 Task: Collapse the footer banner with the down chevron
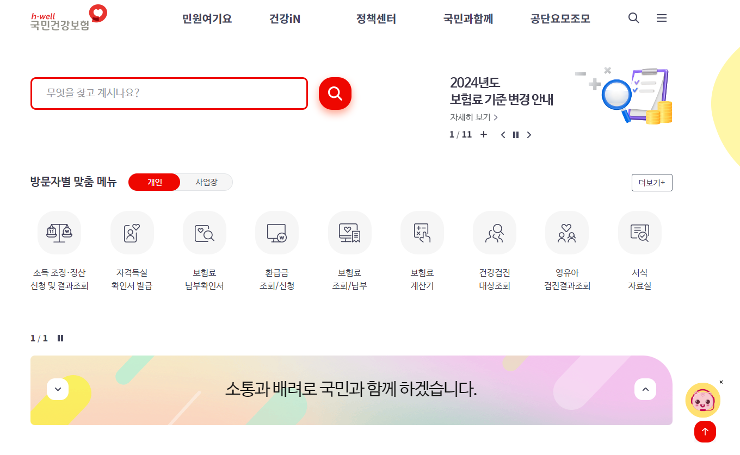click(57, 389)
